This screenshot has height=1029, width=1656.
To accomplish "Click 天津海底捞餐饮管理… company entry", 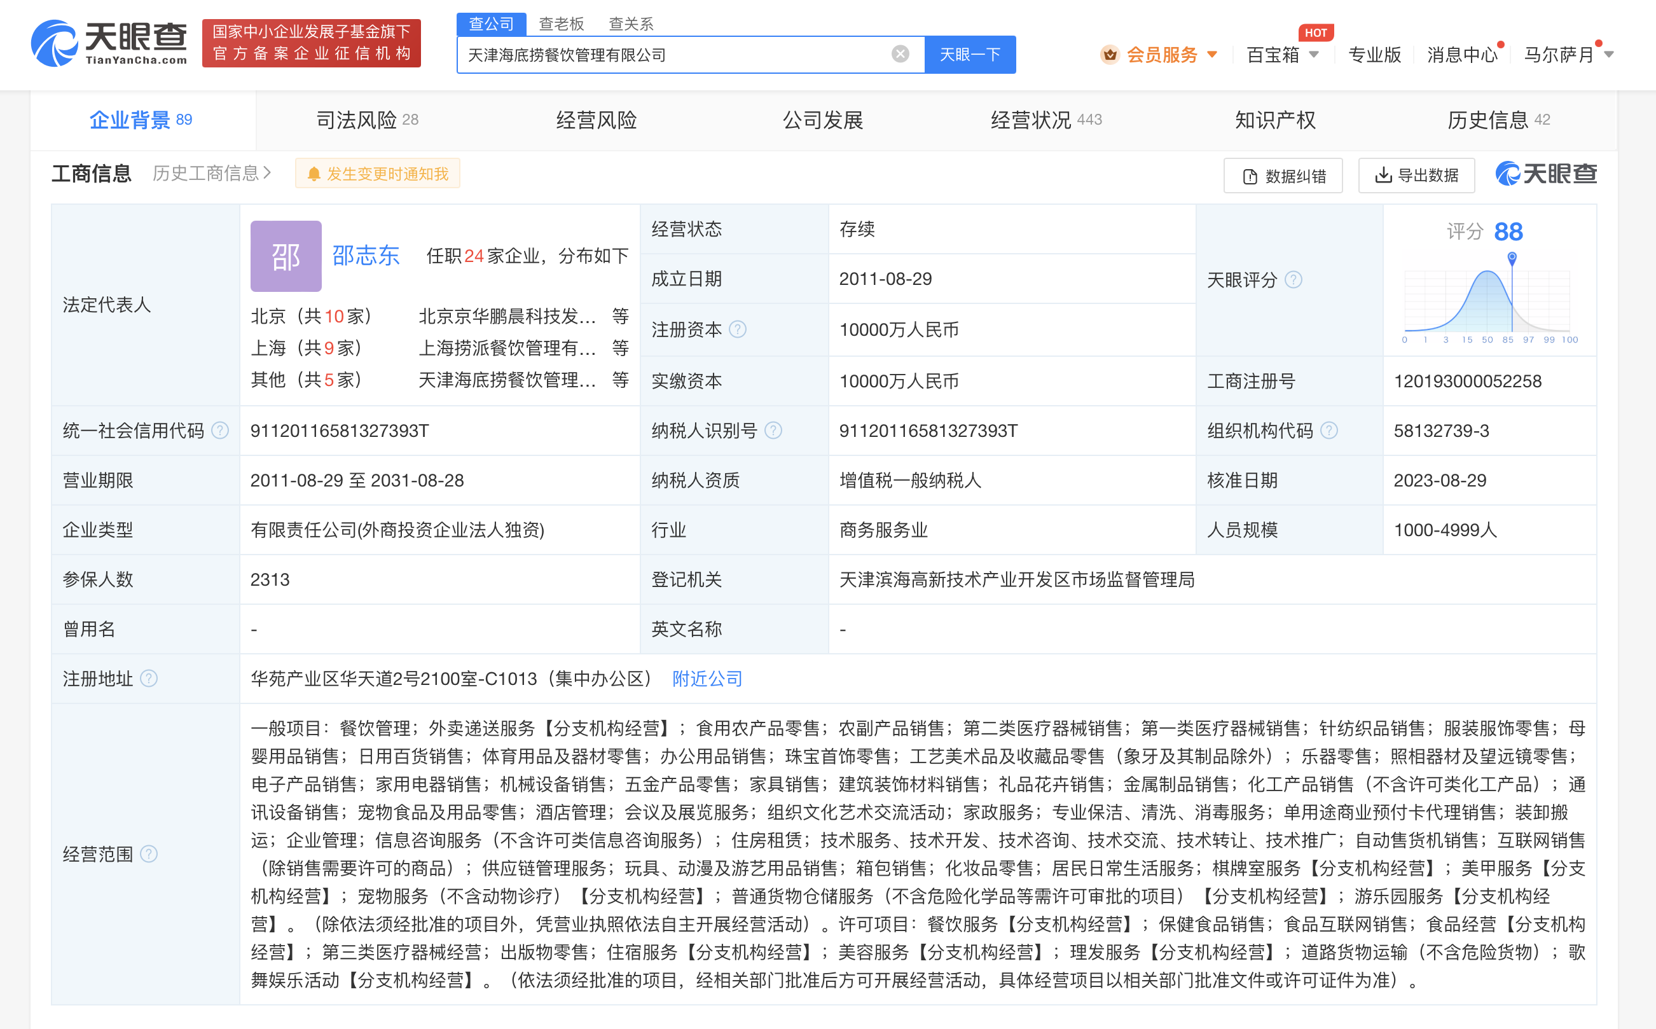I will 507,380.
